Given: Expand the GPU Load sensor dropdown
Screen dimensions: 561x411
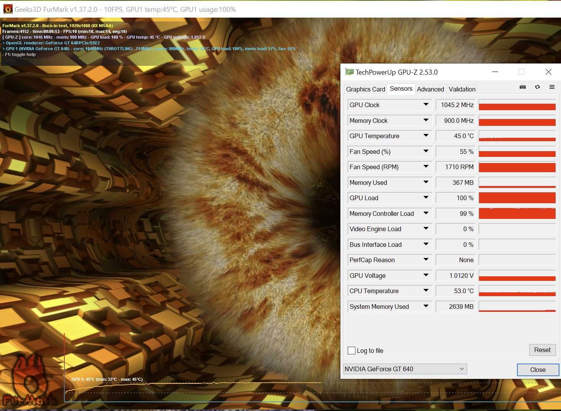Looking at the screenshot, I should point(426,197).
